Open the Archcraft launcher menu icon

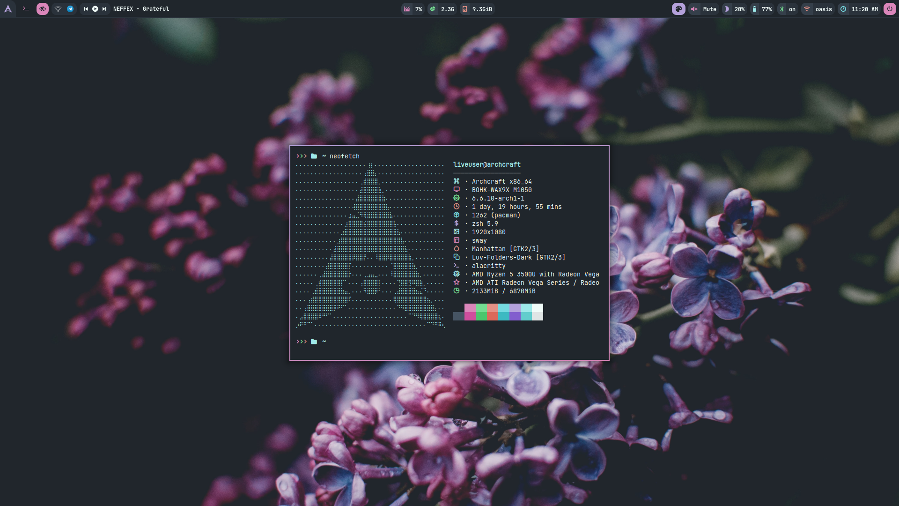8,9
